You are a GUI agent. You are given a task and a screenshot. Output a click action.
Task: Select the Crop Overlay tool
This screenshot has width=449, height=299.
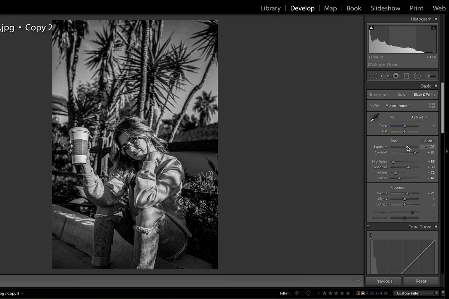(373, 76)
